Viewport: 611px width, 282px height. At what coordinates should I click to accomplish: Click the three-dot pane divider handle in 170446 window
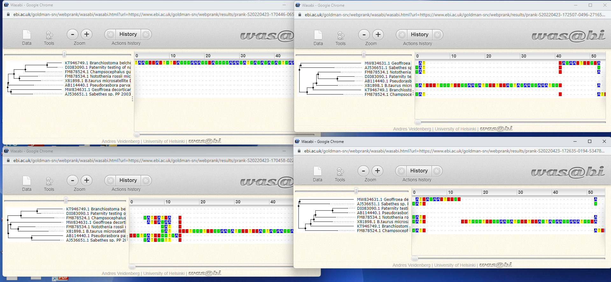pyautogui.click(x=132, y=99)
